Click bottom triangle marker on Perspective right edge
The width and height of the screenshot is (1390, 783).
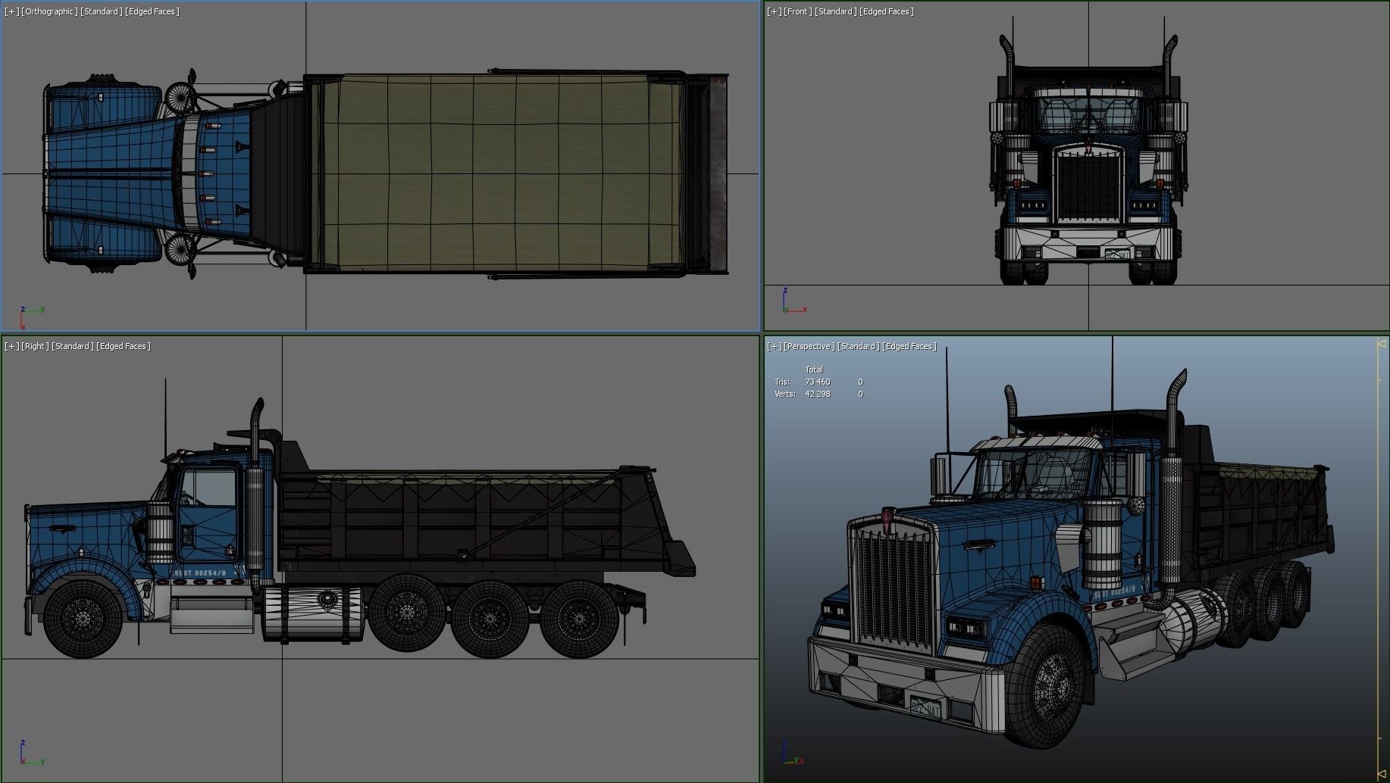click(1381, 774)
